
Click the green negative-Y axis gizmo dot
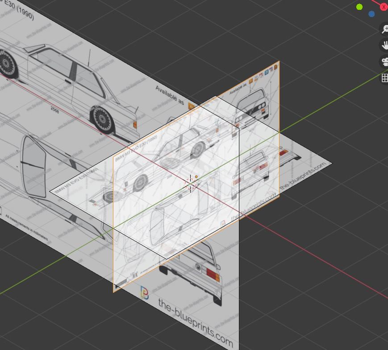tap(359, 7)
